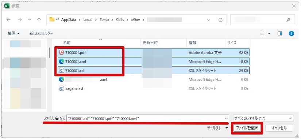The width and height of the screenshot is (301, 139).
Task: Go up one folder level
Action: (x=39, y=20)
